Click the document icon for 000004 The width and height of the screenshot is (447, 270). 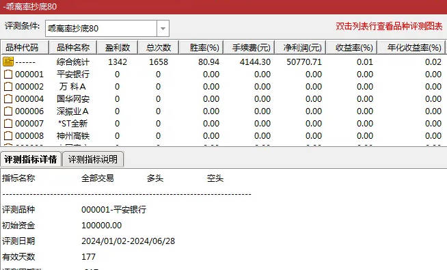click(x=8, y=98)
